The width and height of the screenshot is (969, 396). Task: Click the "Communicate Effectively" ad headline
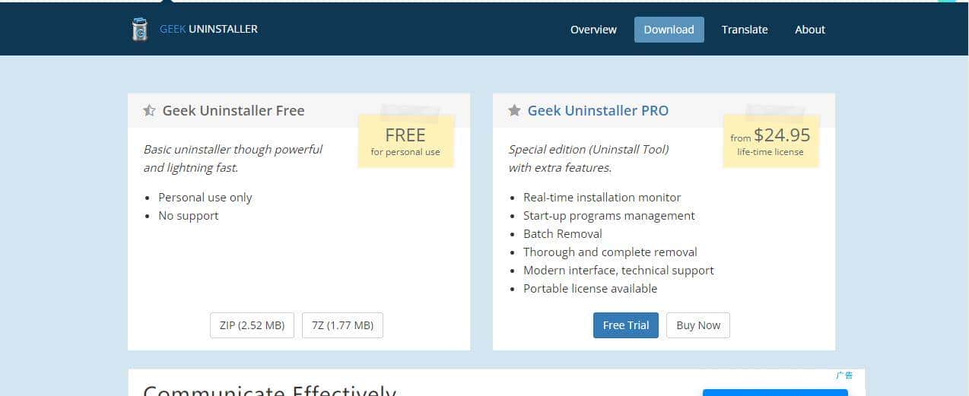pos(270,390)
